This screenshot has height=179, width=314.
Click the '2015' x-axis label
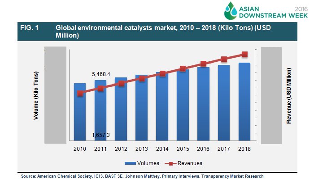click(x=183, y=149)
